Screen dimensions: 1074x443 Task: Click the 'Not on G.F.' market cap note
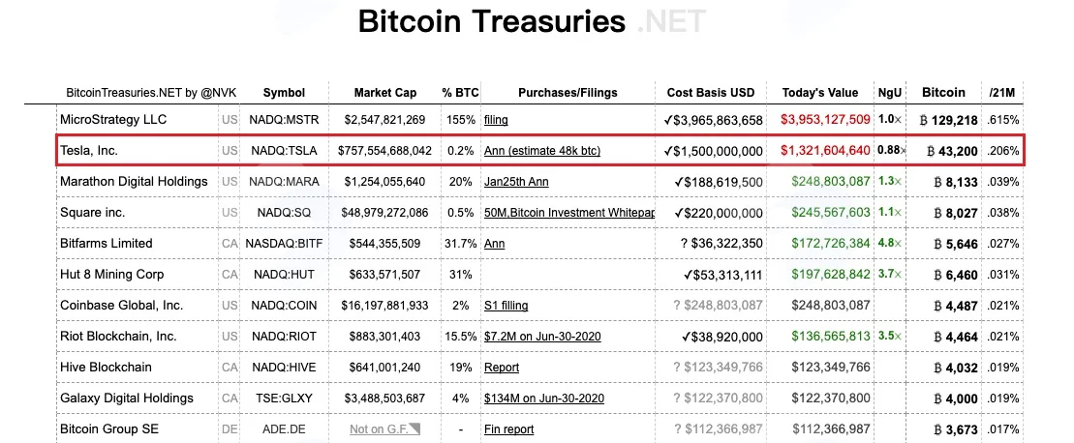click(x=384, y=429)
